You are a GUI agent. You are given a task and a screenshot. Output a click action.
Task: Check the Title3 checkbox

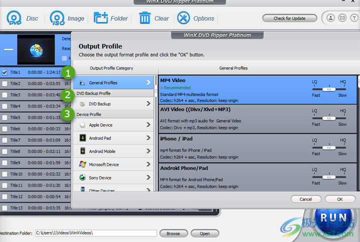tap(5, 95)
